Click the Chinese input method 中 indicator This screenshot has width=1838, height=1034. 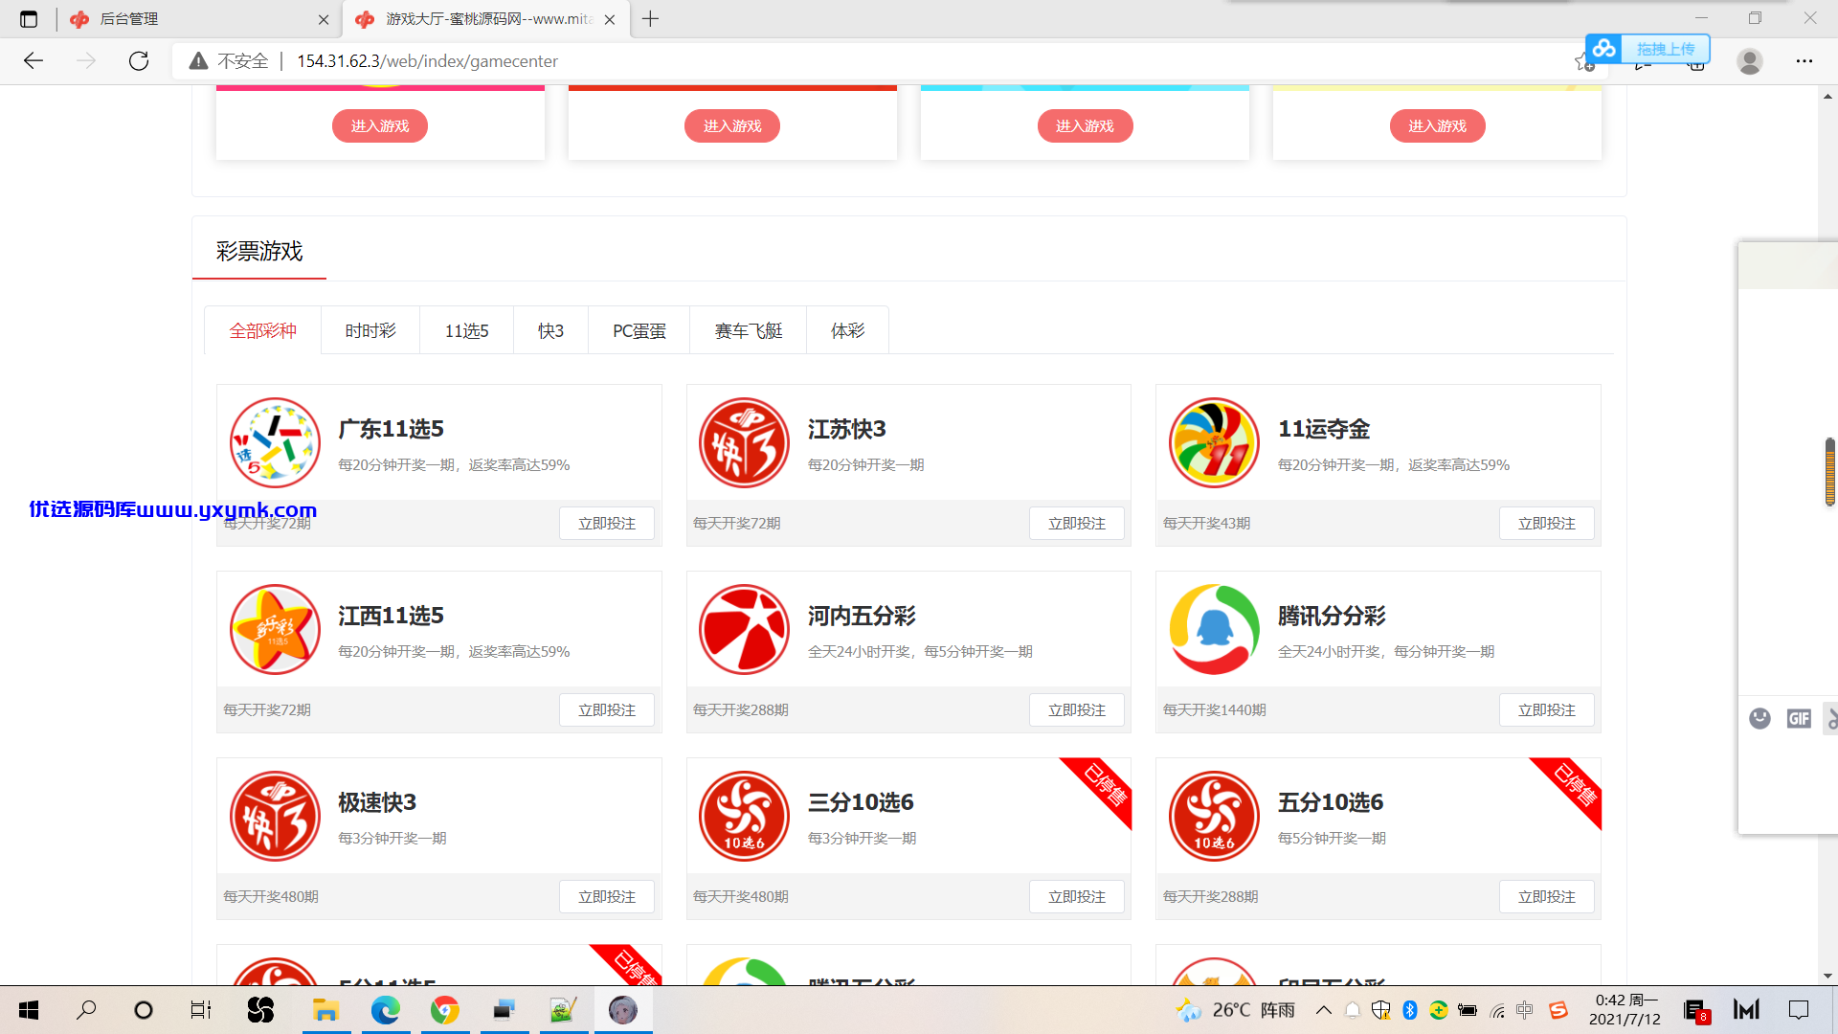[x=1525, y=1010]
